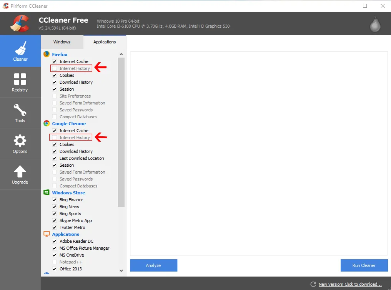The height and width of the screenshot is (290, 391).
Task: Enable the Notepad++ checkbox
Action: click(x=55, y=262)
